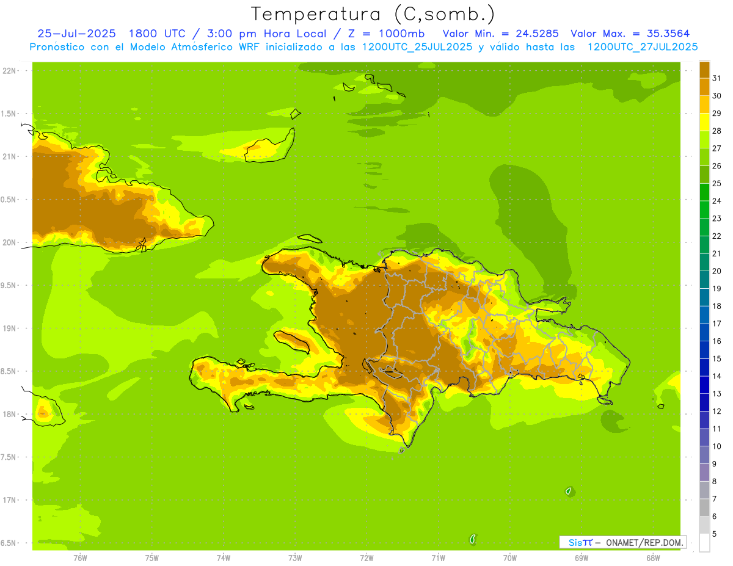Click the 68W longitude axis label

(x=653, y=558)
